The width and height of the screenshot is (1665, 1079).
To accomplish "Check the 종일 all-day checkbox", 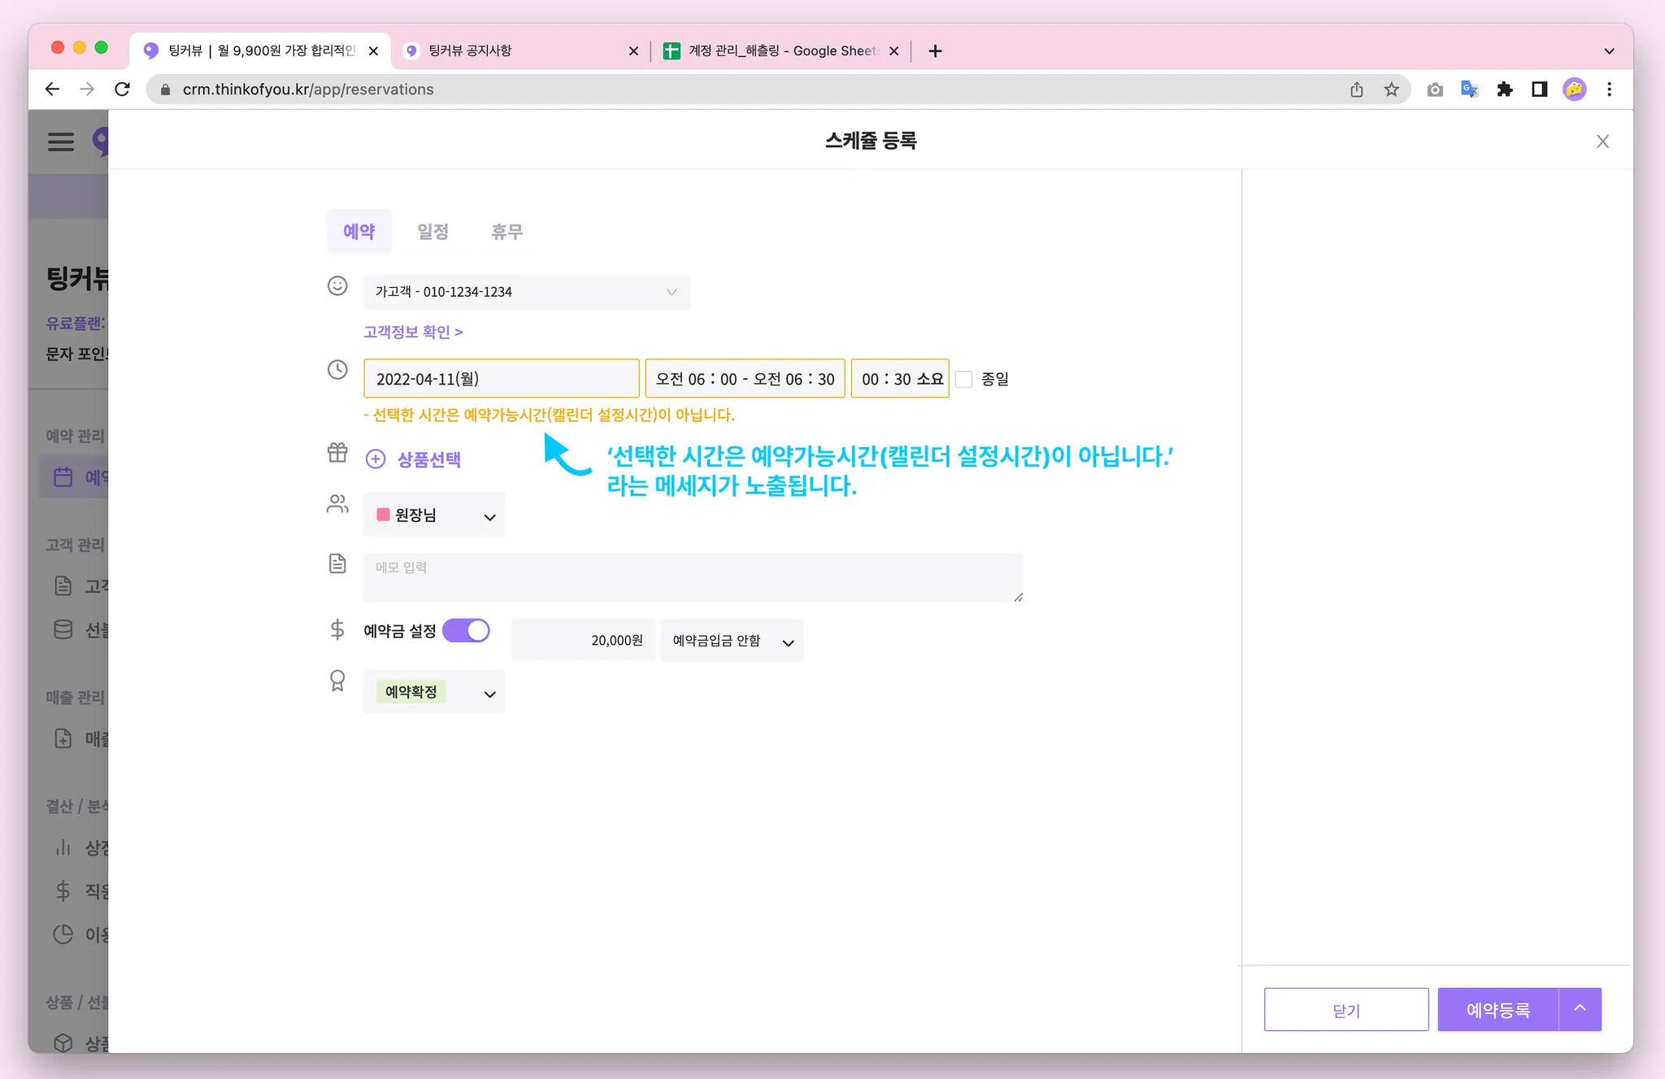I will (x=964, y=380).
